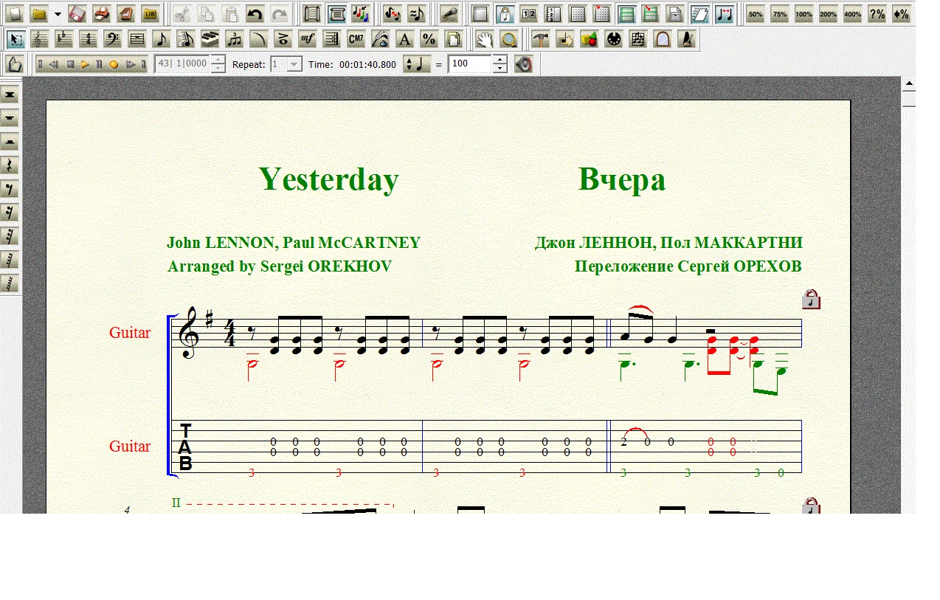The image size is (940, 600).
Task: Toggle the slanted page layout icon
Action: pos(699,13)
